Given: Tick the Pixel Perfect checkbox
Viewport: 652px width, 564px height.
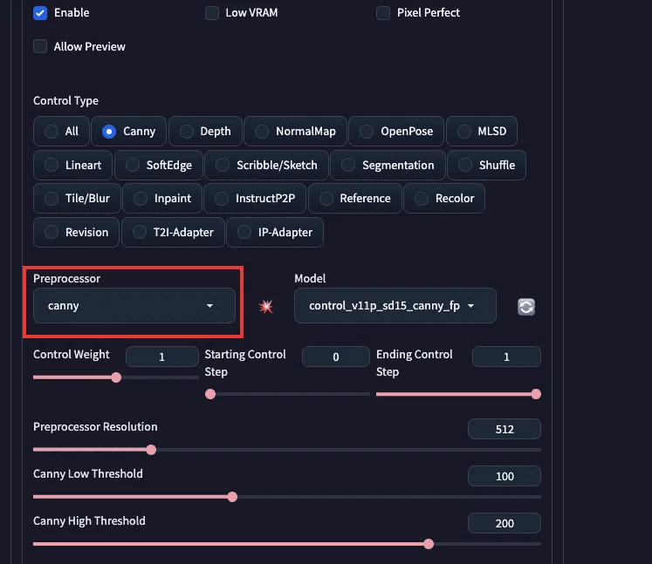Looking at the screenshot, I should coord(383,13).
